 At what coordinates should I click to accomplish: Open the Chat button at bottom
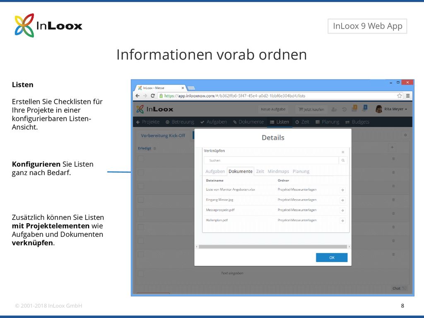click(400, 288)
